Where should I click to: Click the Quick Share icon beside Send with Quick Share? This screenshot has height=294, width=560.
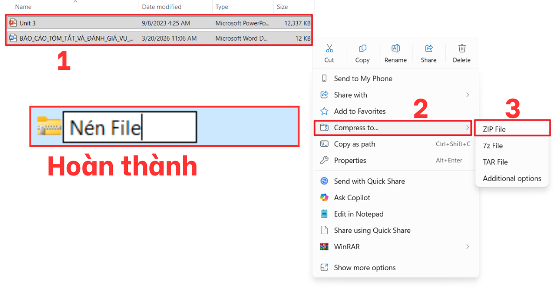[x=324, y=181]
